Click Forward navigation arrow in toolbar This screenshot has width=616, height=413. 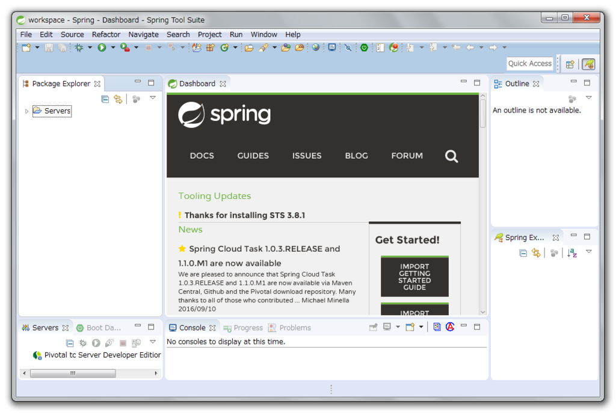point(493,47)
